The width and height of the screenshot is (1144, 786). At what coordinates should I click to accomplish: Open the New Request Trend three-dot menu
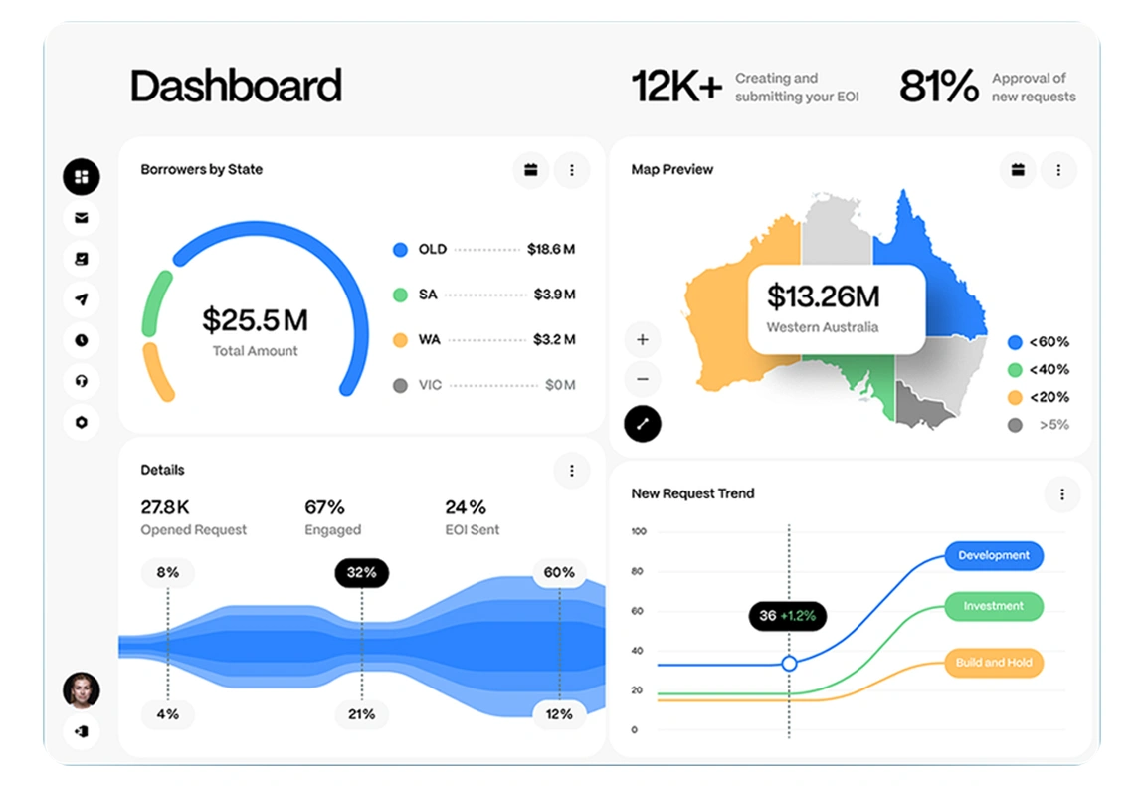(1062, 494)
